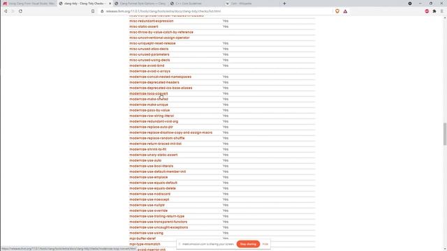Image resolution: width=447 pixels, height=251 pixels.
Task: Open a new tab with the plus button
Action: coord(284,3)
